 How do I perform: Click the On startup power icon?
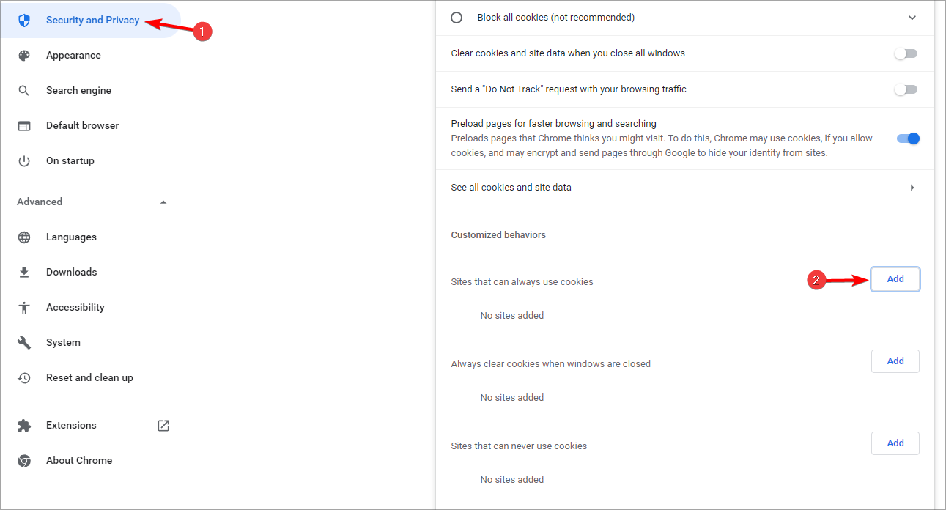[24, 161]
